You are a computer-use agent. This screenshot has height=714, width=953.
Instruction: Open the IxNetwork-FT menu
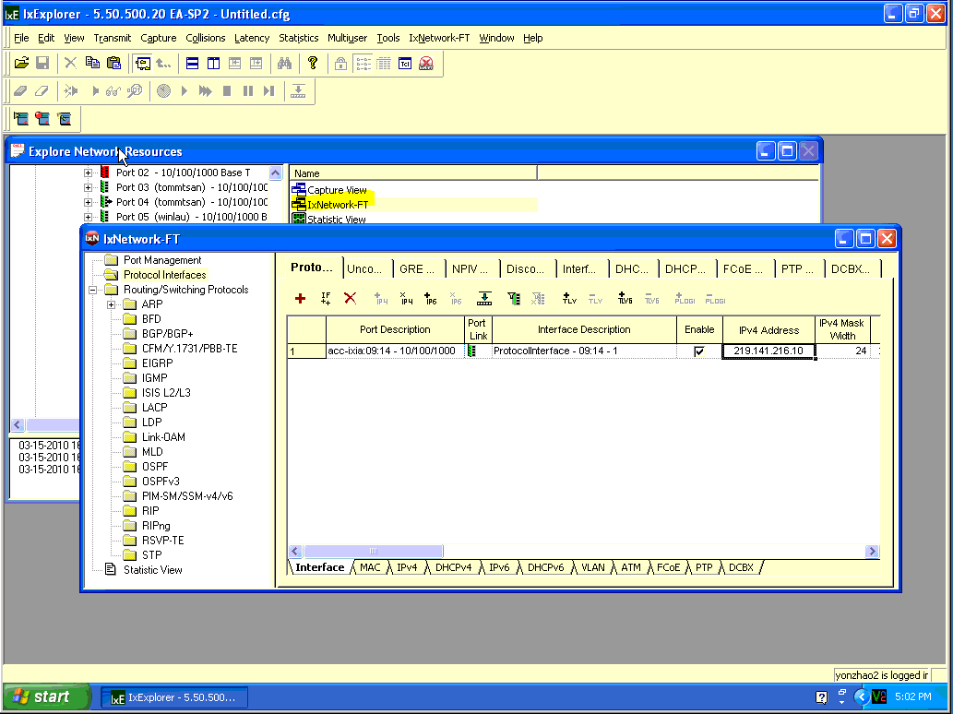click(x=439, y=38)
